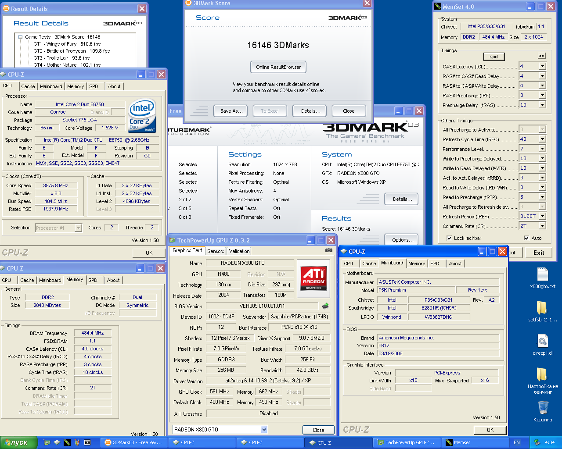The height and width of the screenshot is (449, 562).
Task: Click the 16146 3DMarks score text
Action: coord(278,45)
